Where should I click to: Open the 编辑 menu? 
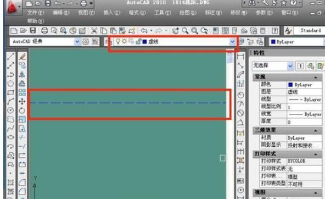coord(61,13)
